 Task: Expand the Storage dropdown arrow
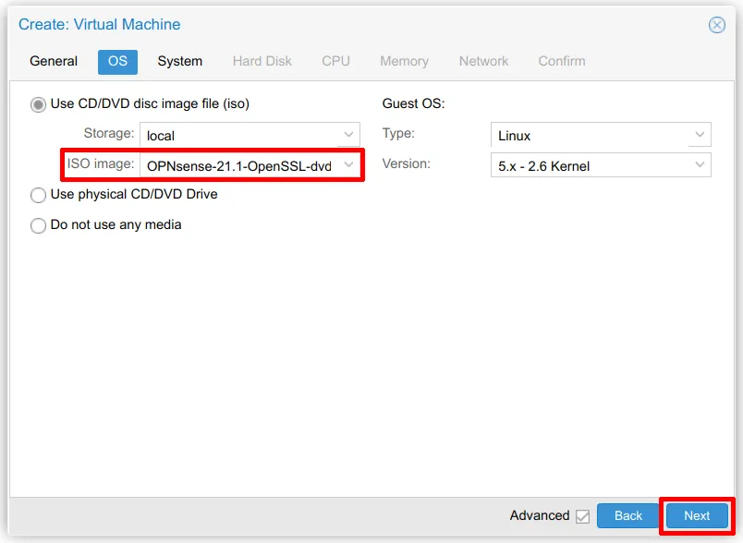(348, 135)
